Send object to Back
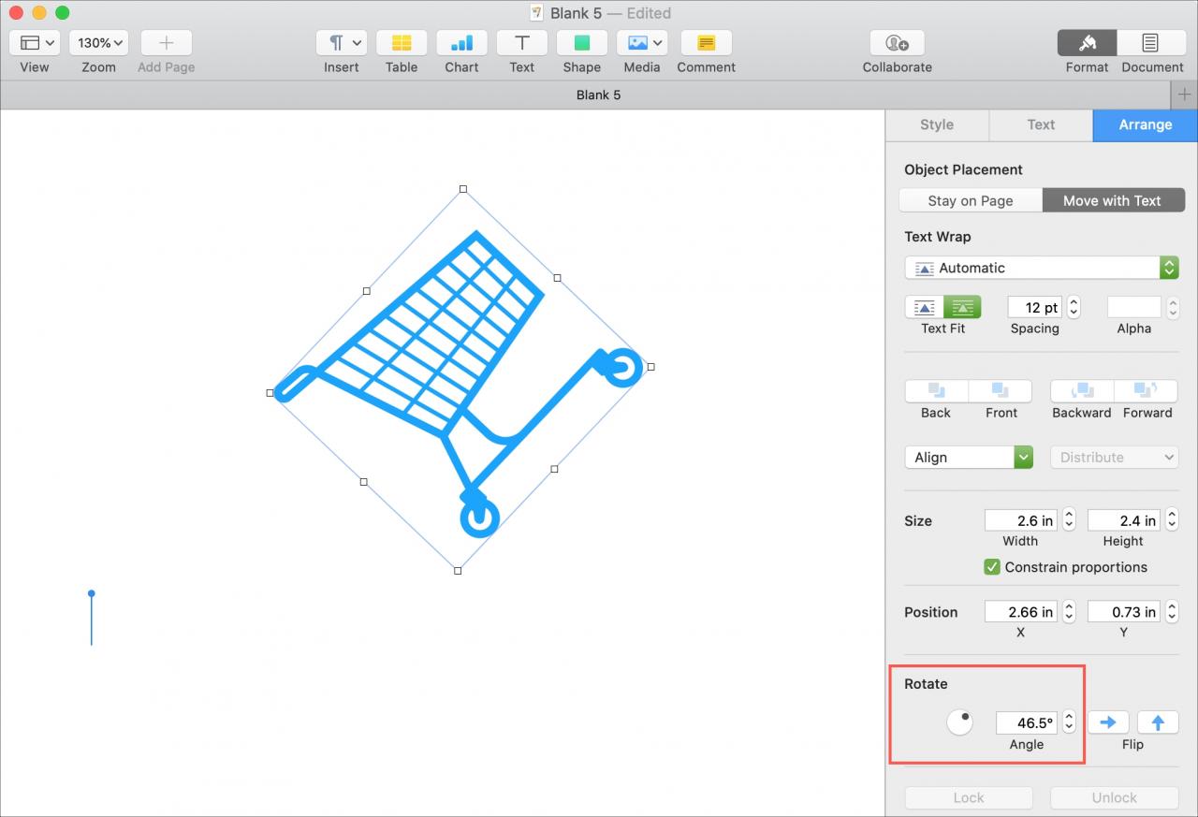 point(937,390)
